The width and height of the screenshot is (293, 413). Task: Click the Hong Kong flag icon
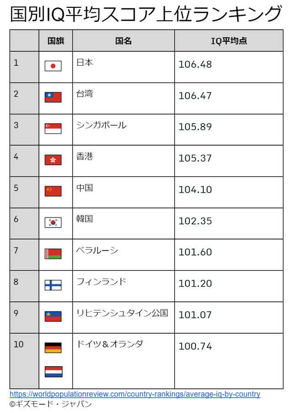coord(53,160)
